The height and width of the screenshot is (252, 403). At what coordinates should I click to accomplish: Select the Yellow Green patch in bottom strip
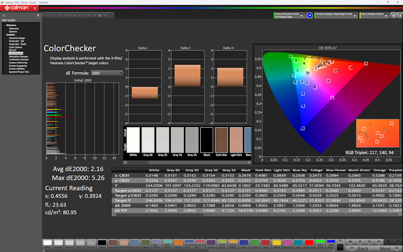click(x=222, y=244)
